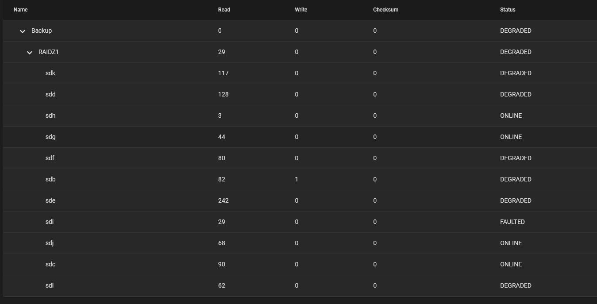Screen dimensions: 597x304
Task: Click the Backup pool name
Action: 42,31
